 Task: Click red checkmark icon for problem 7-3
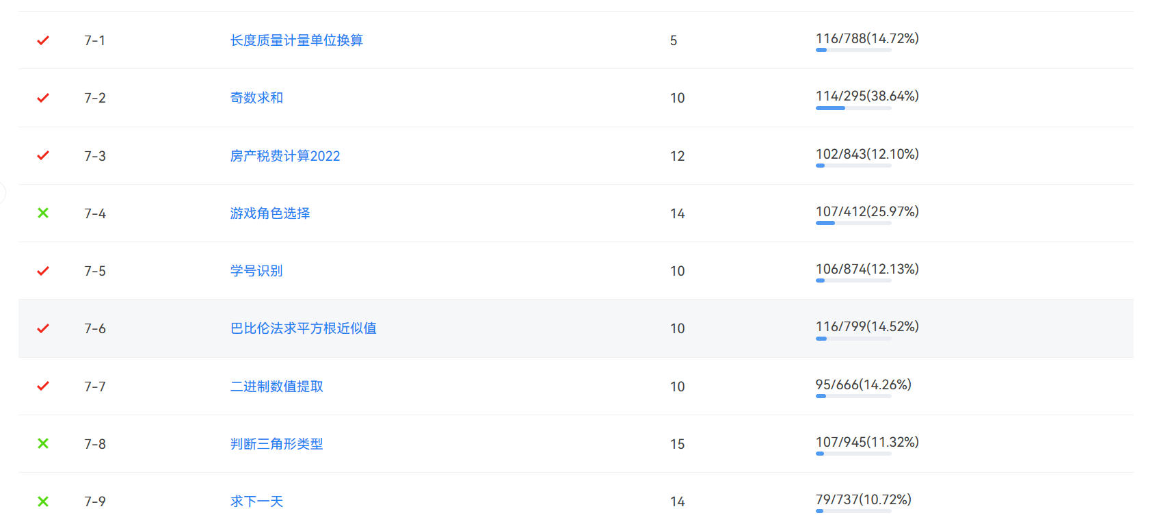coord(43,156)
